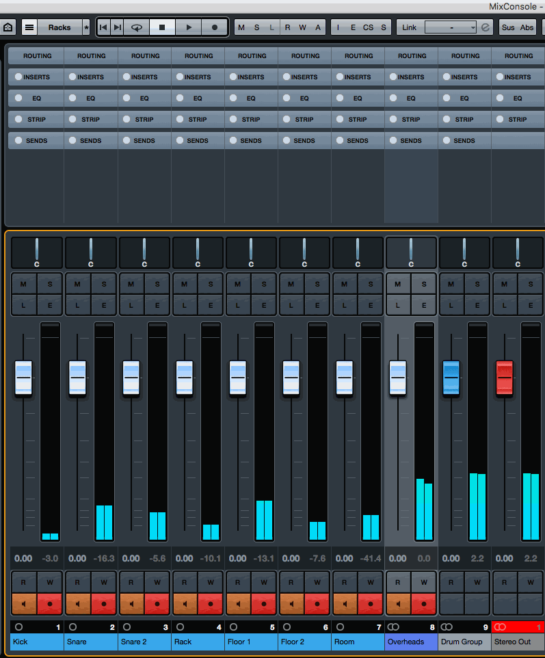Click the Record transport button
Image resolution: width=545 pixels, height=658 pixels.
215,27
